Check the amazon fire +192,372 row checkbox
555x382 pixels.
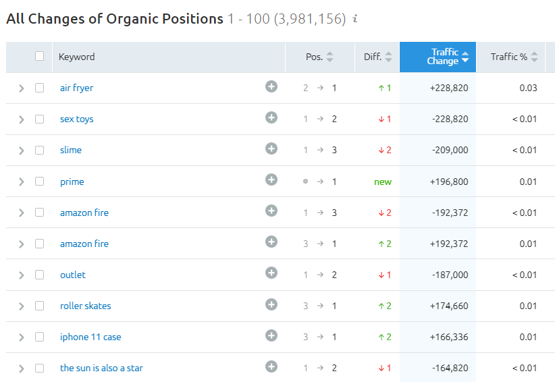pos(39,244)
